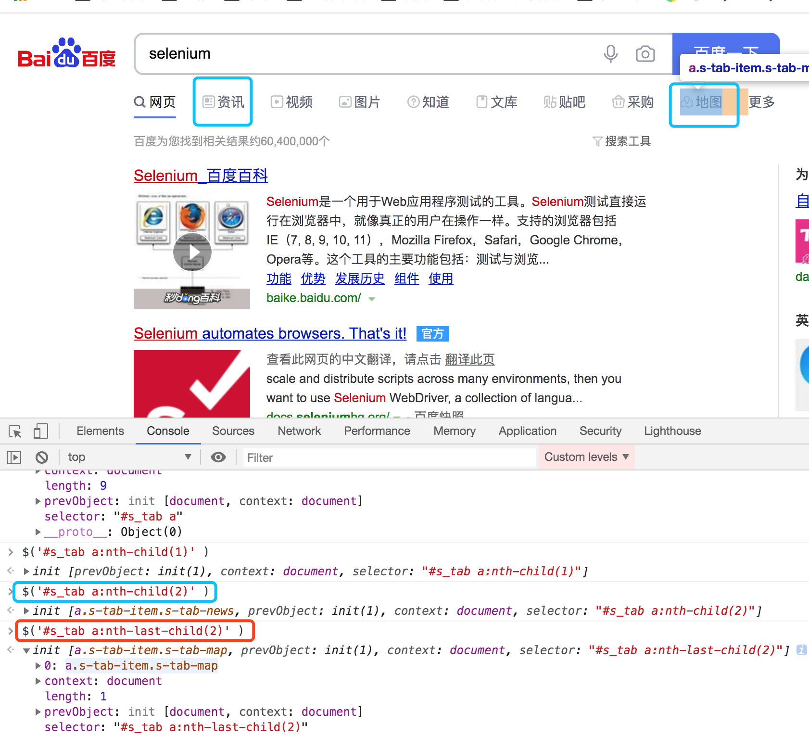Collapse the nth-last-child(2) init result

[x=26, y=650]
